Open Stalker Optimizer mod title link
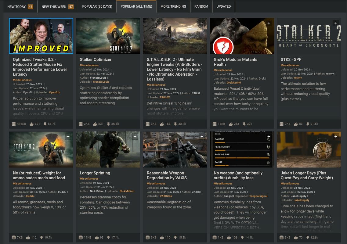 point(96,59)
